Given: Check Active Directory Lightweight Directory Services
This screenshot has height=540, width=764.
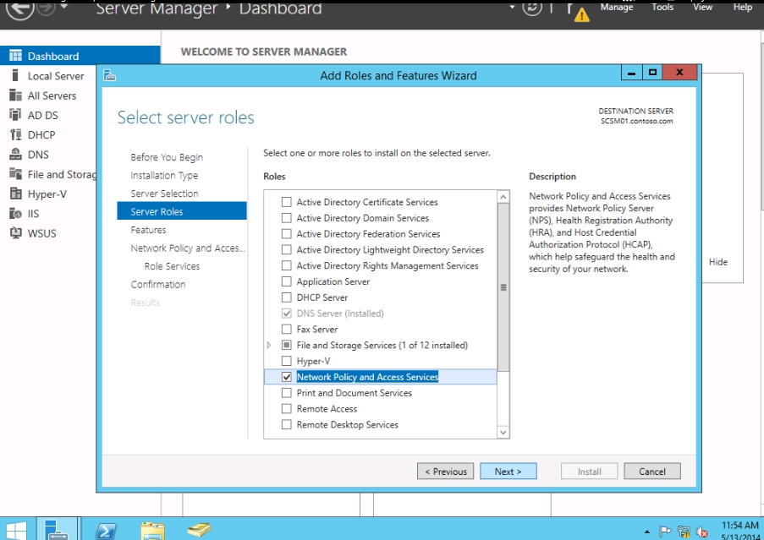Looking at the screenshot, I should coord(287,249).
